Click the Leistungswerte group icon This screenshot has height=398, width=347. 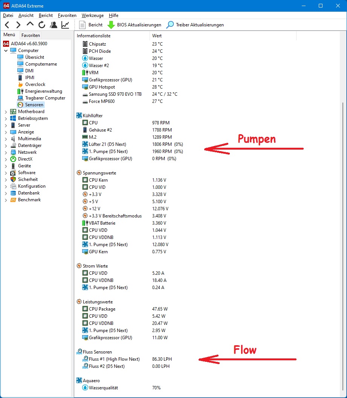79,302
